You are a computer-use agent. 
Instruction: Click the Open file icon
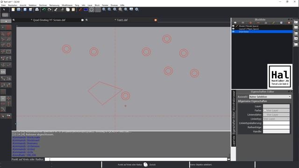[x=19, y=9]
